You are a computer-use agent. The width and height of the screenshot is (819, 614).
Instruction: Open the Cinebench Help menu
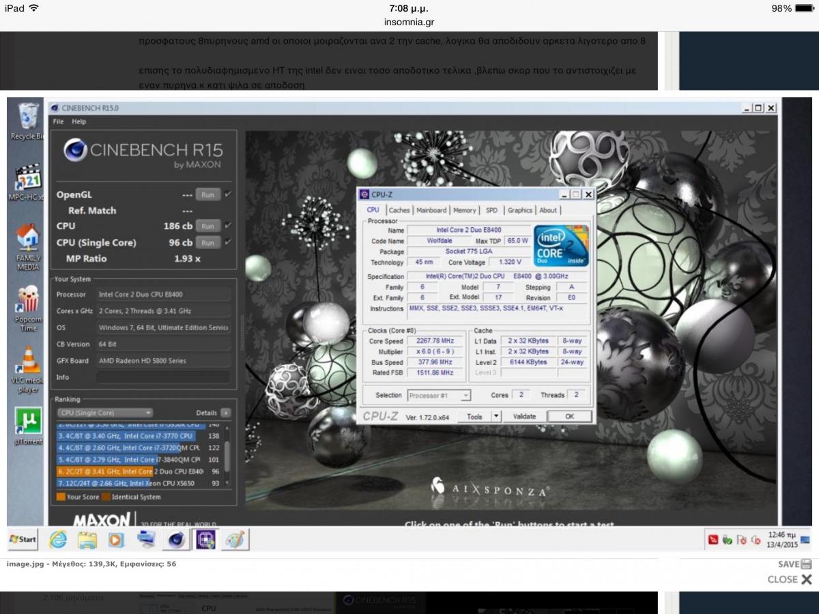tap(79, 121)
